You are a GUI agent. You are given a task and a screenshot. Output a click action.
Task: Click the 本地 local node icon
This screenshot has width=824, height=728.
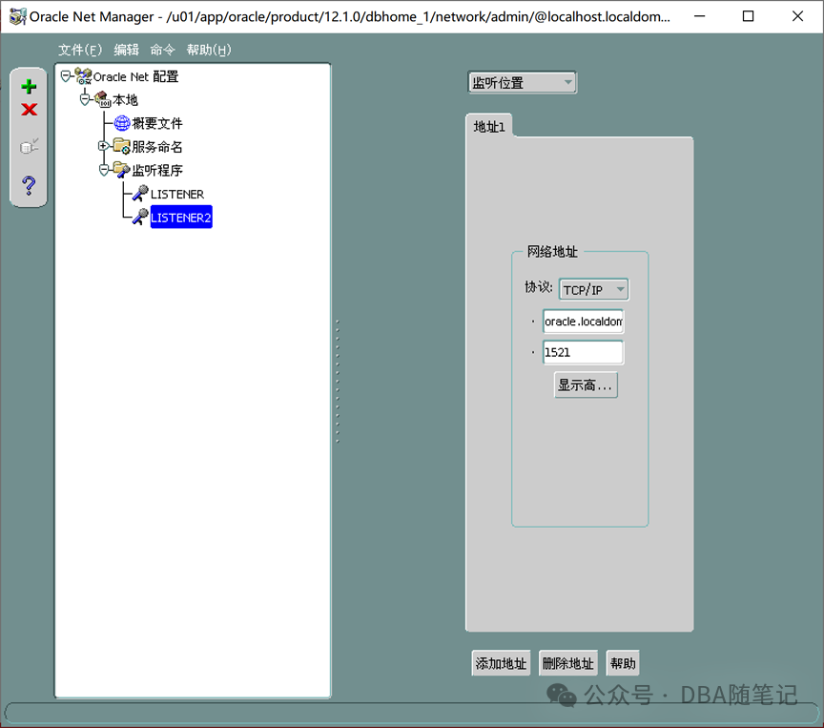(102, 99)
